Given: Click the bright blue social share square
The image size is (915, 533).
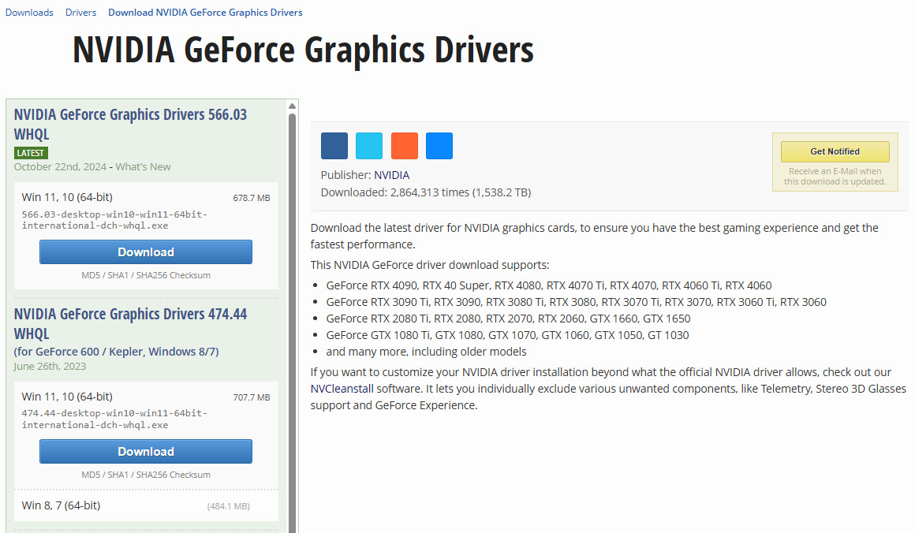Looking at the screenshot, I should [x=439, y=146].
